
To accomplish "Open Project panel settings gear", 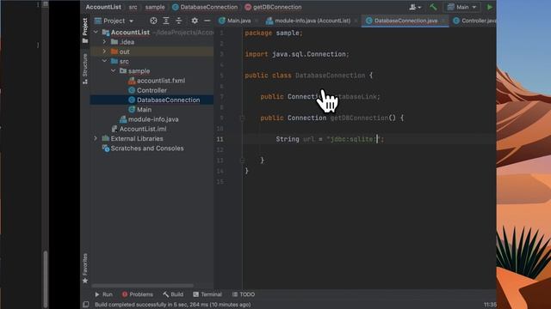I will [195, 21].
